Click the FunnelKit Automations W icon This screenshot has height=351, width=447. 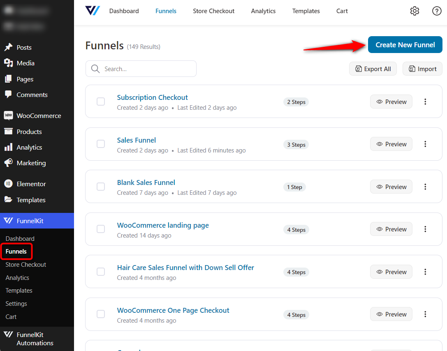pyautogui.click(x=8, y=334)
